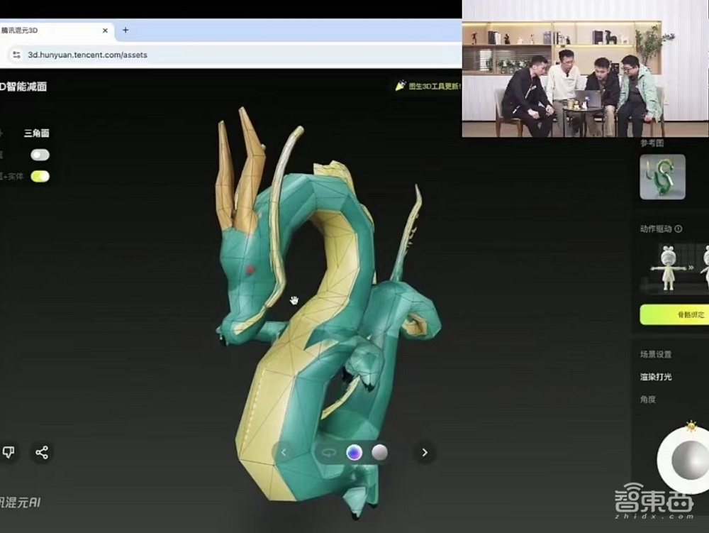Switch off the yellow toggle in the left panel
The height and width of the screenshot is (533, 709).
38,176
